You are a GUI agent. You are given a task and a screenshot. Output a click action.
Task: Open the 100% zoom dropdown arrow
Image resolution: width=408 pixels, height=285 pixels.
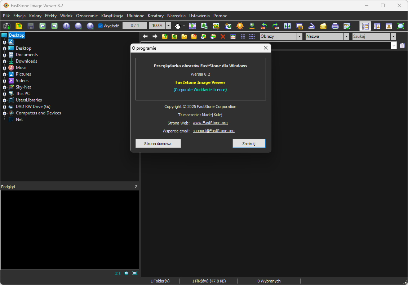click(x=168, y=26)
